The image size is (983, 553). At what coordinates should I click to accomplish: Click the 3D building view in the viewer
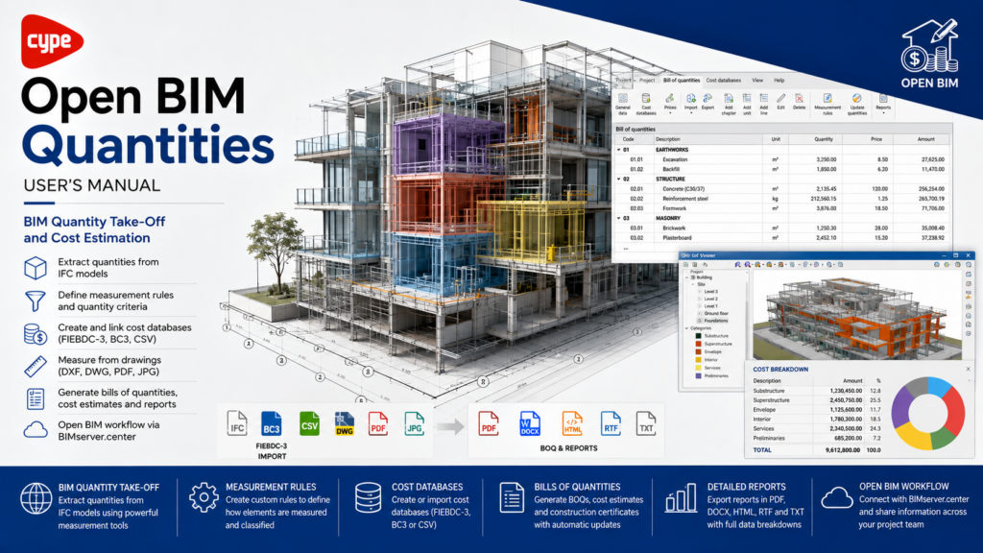(857, 315)
